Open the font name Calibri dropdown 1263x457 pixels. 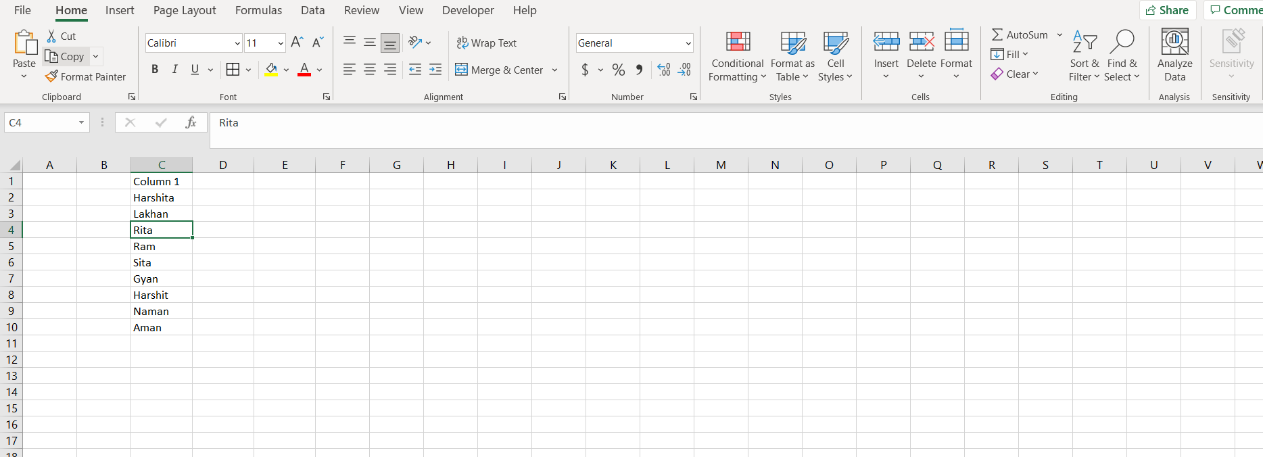[237, 43]
